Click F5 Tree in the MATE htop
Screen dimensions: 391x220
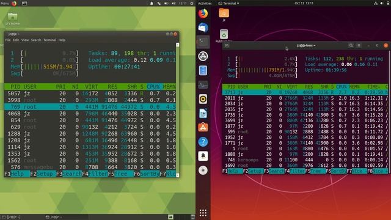click(121, 174)
